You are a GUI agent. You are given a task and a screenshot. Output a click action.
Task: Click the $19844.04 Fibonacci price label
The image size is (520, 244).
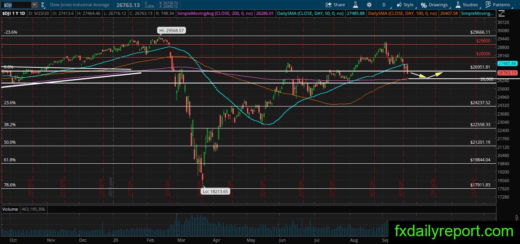(x=480, y=160)
